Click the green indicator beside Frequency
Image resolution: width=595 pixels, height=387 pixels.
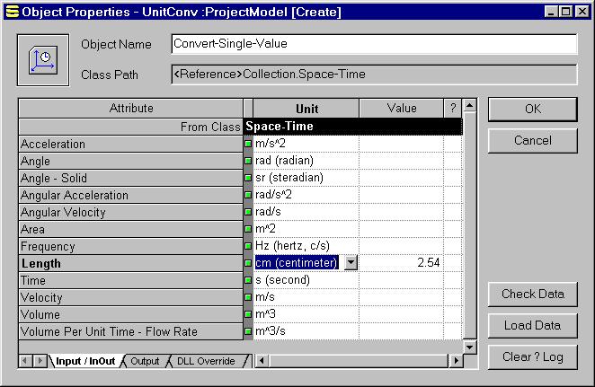pos(248,246)
